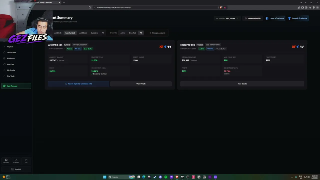
Task: Click the $3,359 profit value
Action: 52,71
